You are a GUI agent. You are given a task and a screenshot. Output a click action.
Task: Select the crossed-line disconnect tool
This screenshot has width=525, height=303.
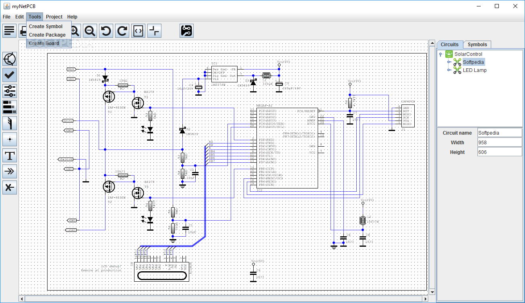(x=10, y=187)
